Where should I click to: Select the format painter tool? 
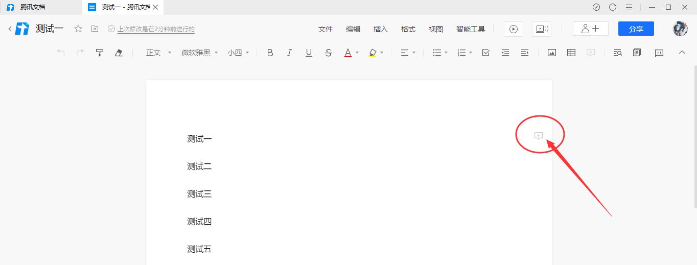point(100,53)
